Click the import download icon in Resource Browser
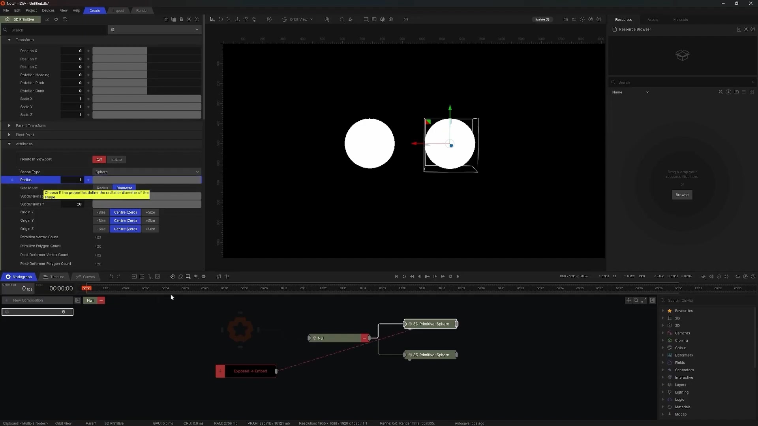The image size is (758, 426). coord(728,92)
